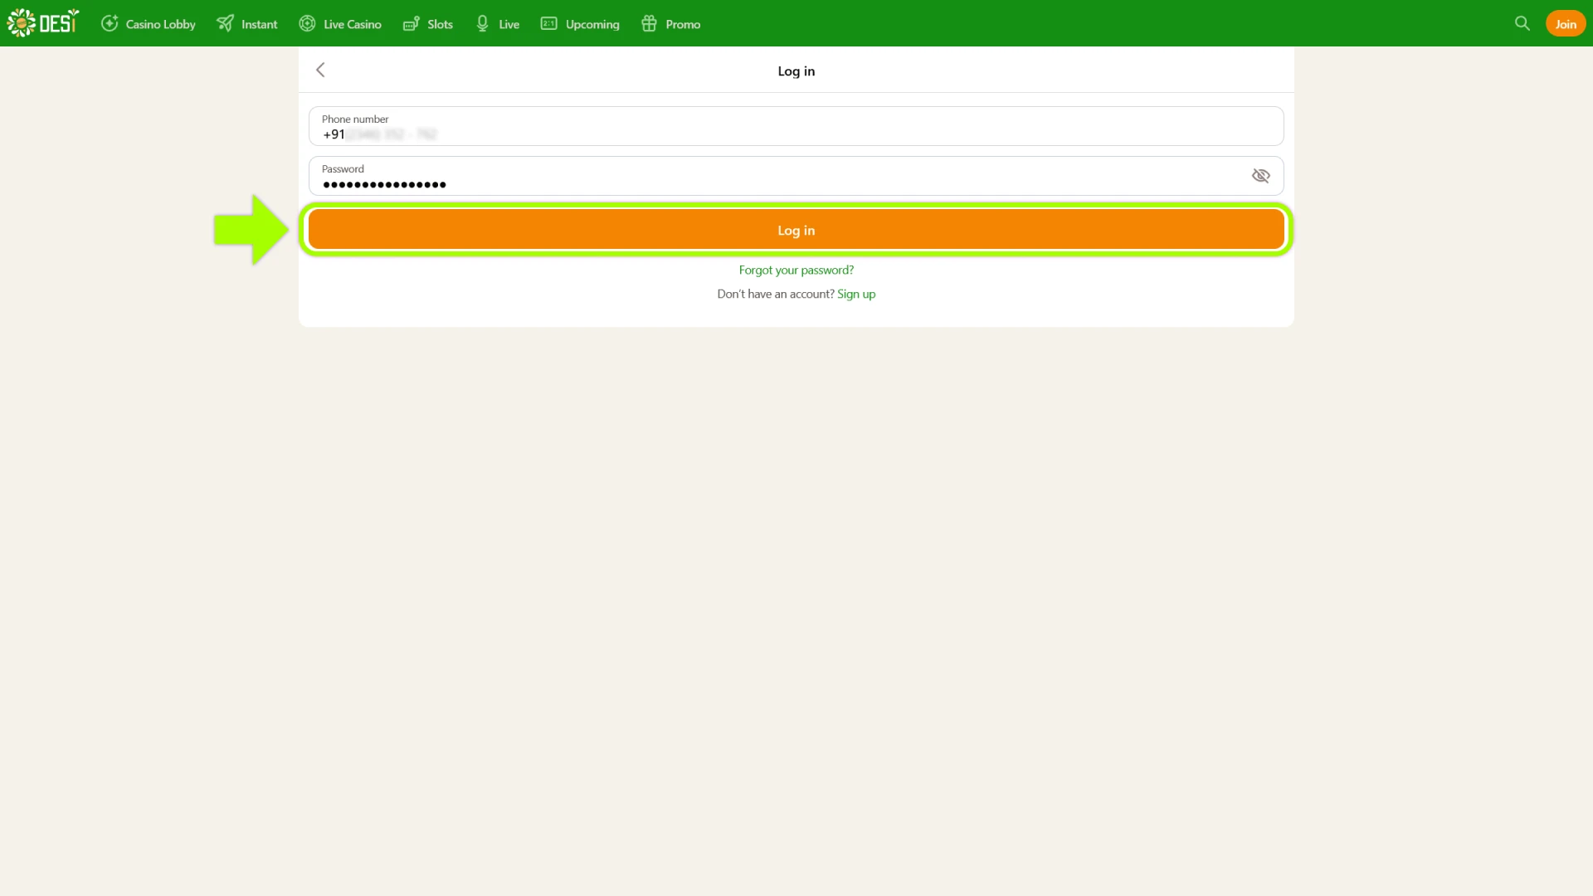Click the green Join button
This screenshot has height=896, width=1593.
pos(1565,23)
